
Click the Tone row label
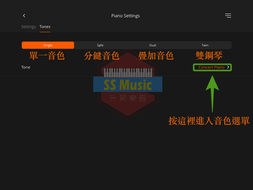click(26, 67)
